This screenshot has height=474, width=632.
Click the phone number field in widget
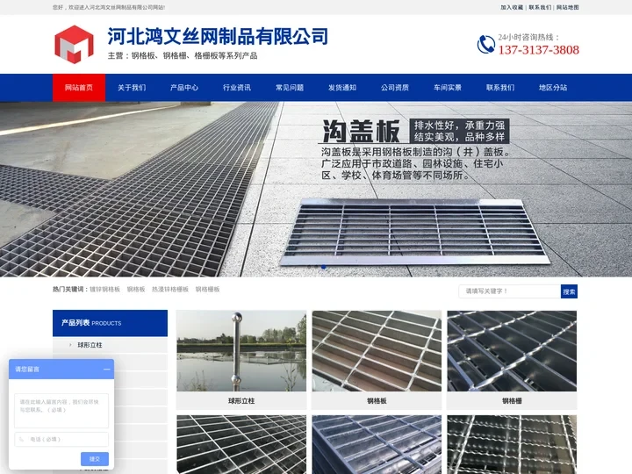point(61,440)
